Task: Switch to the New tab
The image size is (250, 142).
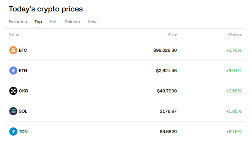Action: (92, 22)
